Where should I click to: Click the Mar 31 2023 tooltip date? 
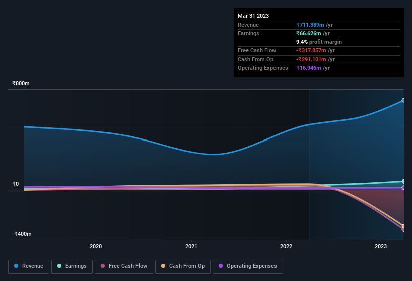coord(253,16)
